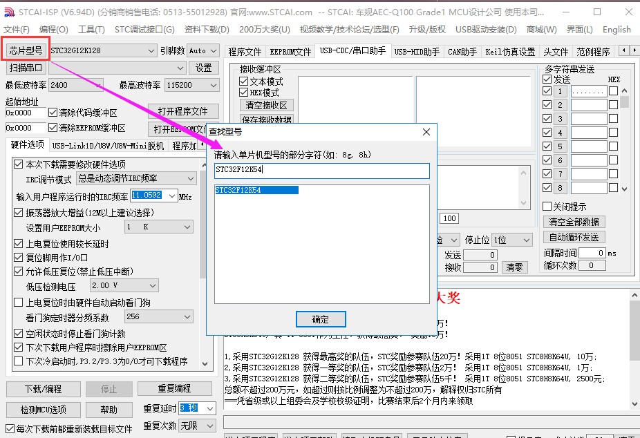The image size is (640, 438).
Task: Open the 最低波特率 2400 dropdown
Action: [76, 85]
